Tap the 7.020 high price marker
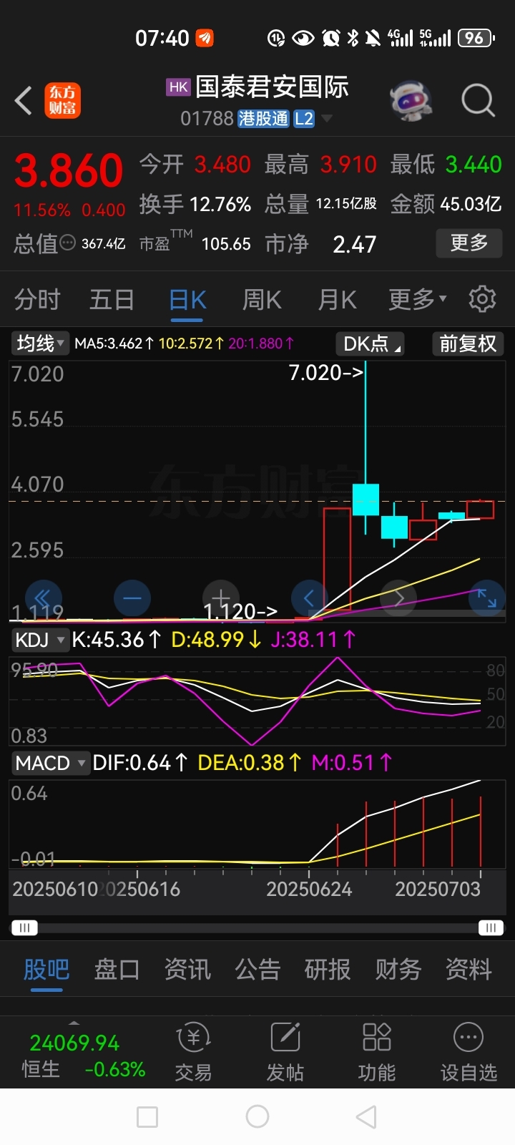 [325, 372]
